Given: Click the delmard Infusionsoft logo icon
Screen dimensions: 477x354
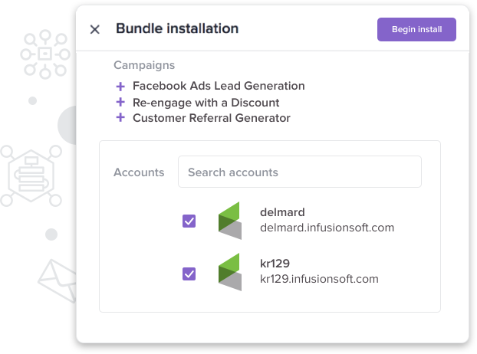Looking at the screenshot, I should (230, 221).
